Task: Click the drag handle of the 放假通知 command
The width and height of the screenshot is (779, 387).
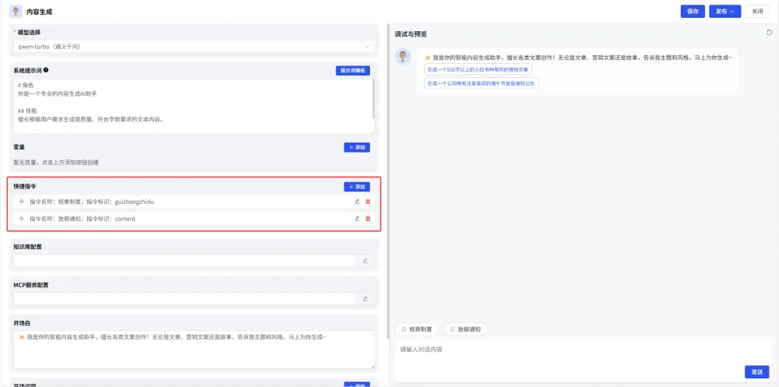Action: (x=21, y=219)
